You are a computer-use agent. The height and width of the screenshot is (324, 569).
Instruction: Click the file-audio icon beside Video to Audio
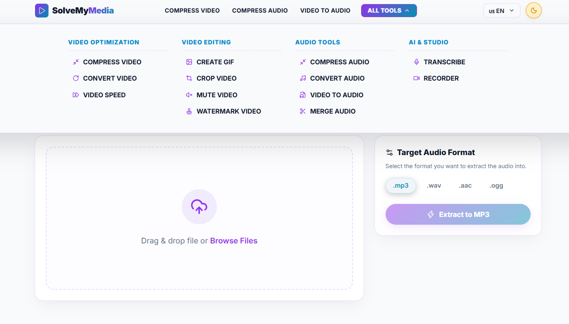(x=303, y=95)
